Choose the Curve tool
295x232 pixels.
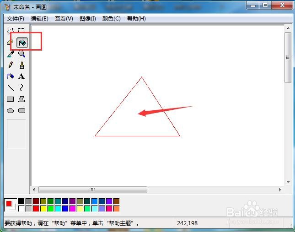pos(21,88)
